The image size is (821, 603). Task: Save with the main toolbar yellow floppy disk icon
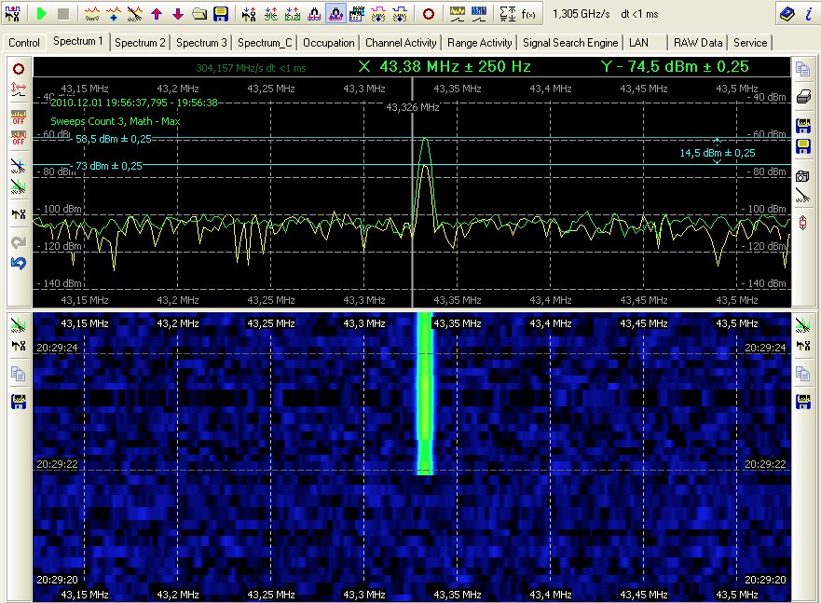tap(221, 14)
